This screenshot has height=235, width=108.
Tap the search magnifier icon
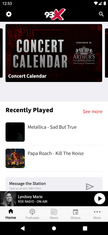pos(101,14)
